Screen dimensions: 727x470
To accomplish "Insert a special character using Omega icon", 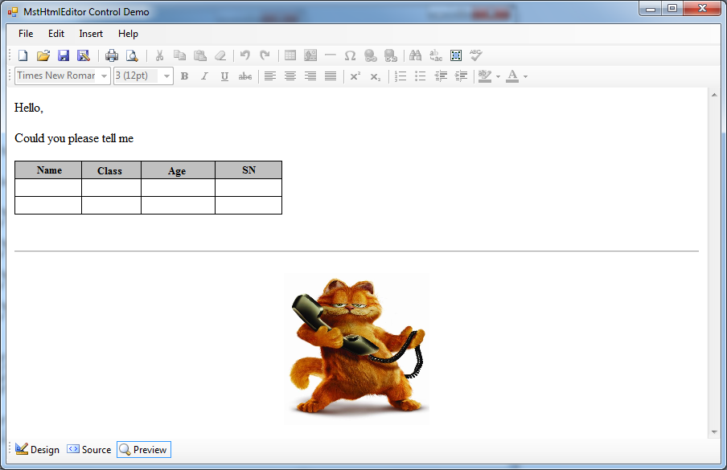I will point(350,55).
